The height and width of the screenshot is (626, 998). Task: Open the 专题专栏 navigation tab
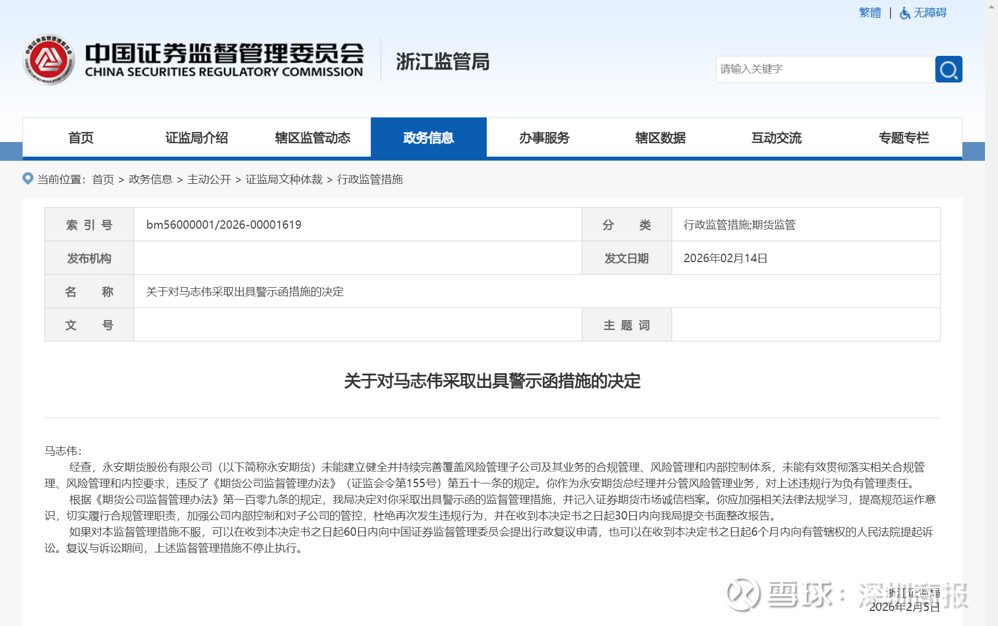tap(903, 138)
